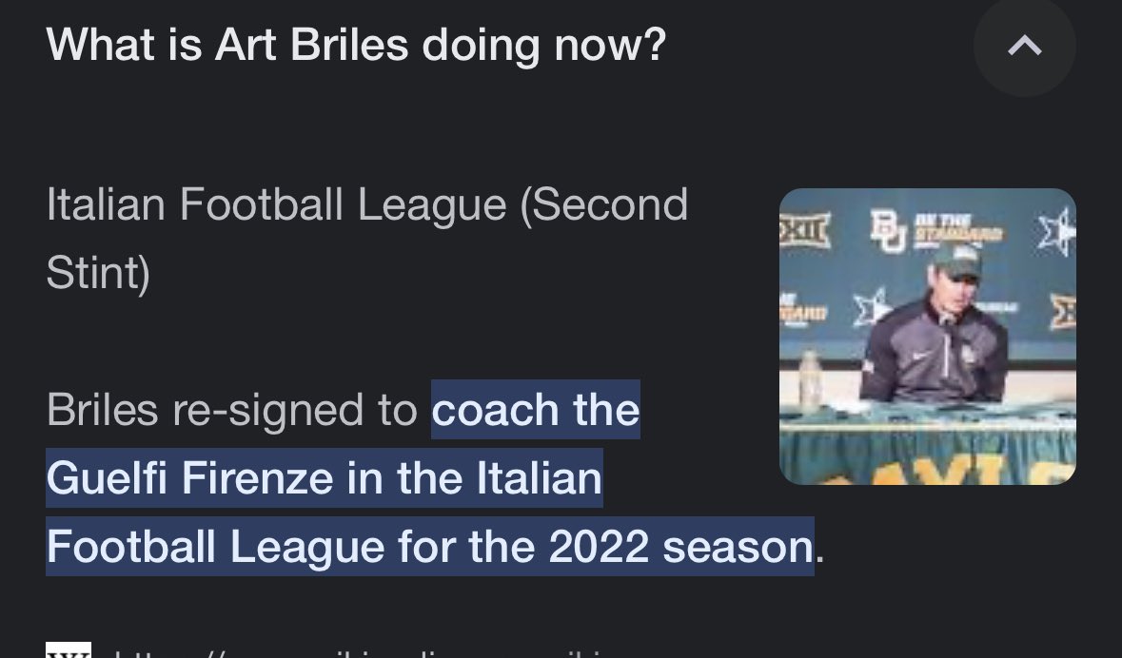Click the question 'What is Art Briles doing now?'
This screenshot has width=1122, height=658.
[356, 45]
